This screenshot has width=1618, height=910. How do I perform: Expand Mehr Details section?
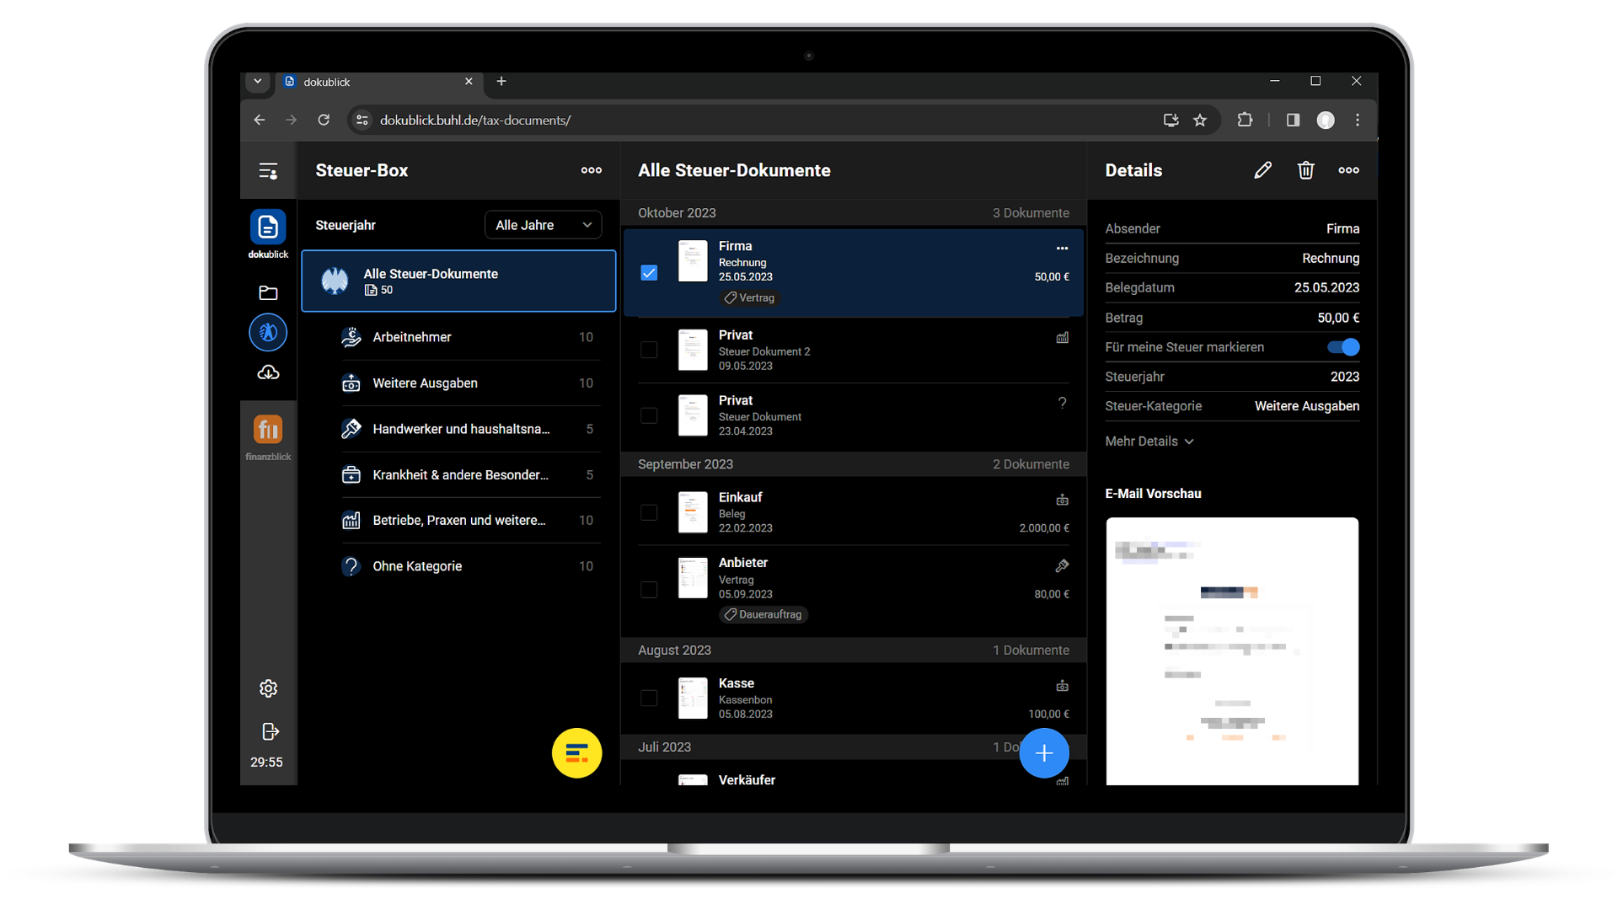pyautogui.click(x=1149, y=442)
